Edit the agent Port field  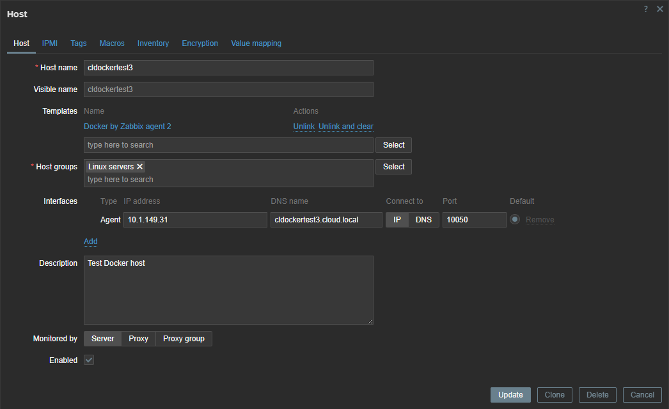click(474, 219)
